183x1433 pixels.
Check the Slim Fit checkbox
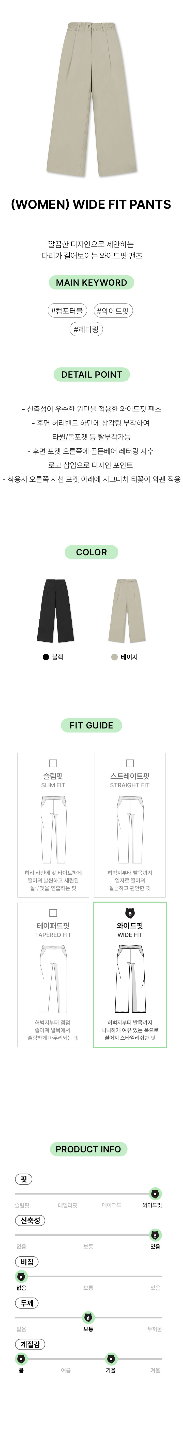[x=53, y=763]
